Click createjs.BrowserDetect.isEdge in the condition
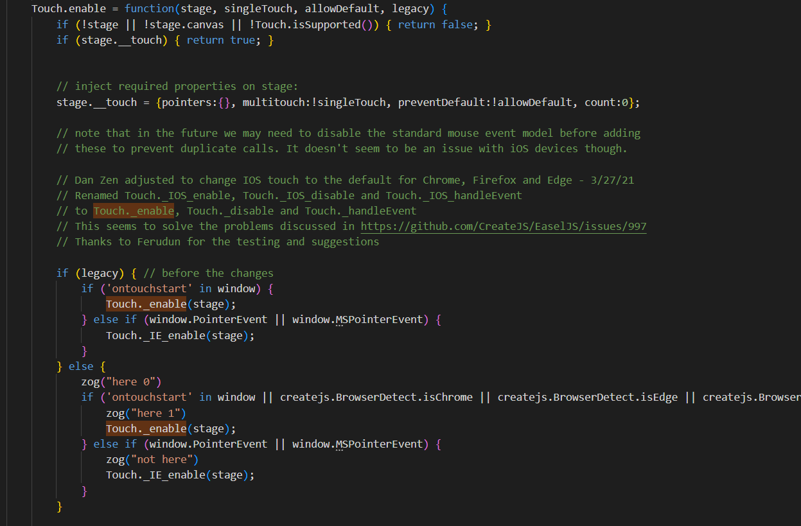The width and height of the screenshot is (801, 526). (587, 397)
